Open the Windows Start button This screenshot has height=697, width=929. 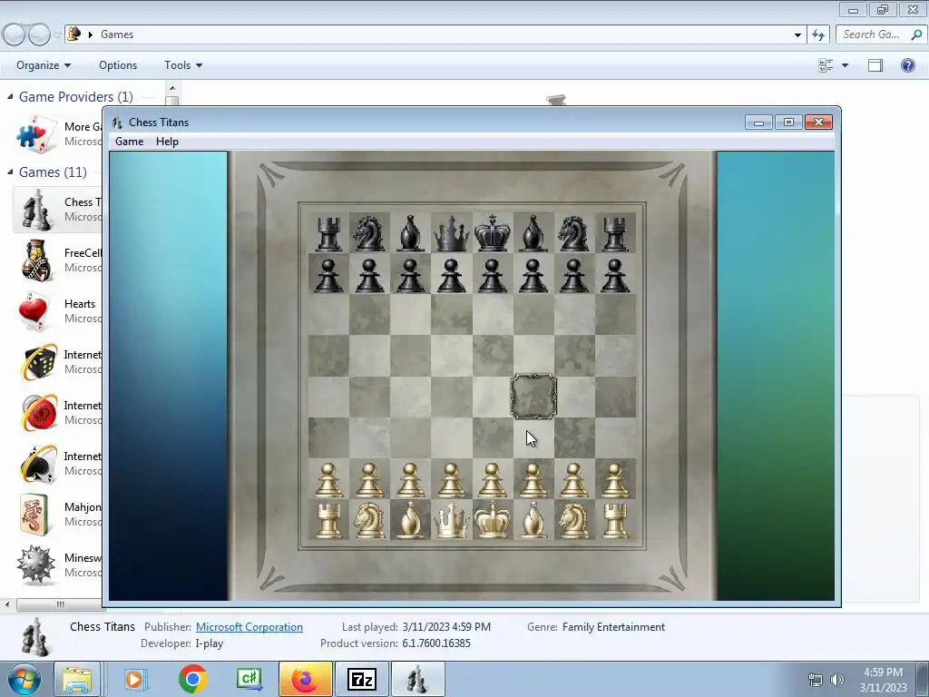[23, 679]
